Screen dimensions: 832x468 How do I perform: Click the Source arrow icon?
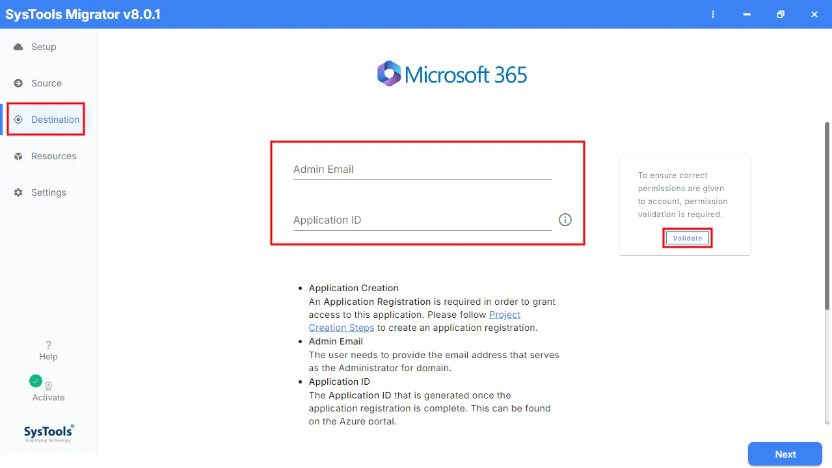(18, 83)
